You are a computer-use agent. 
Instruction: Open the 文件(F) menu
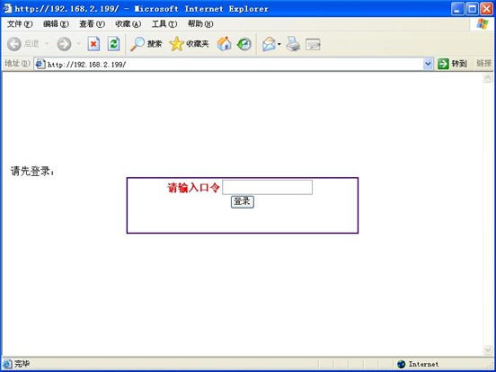20,24
